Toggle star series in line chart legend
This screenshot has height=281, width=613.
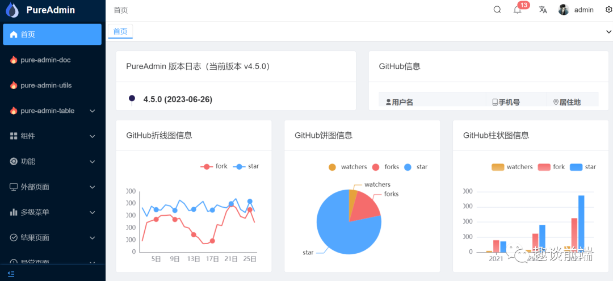pos(246,166)
